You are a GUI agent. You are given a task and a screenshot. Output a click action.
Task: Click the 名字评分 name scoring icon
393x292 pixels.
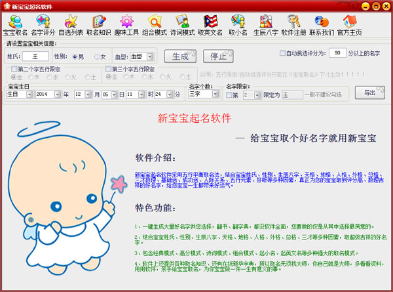click(x=43, y=25)
